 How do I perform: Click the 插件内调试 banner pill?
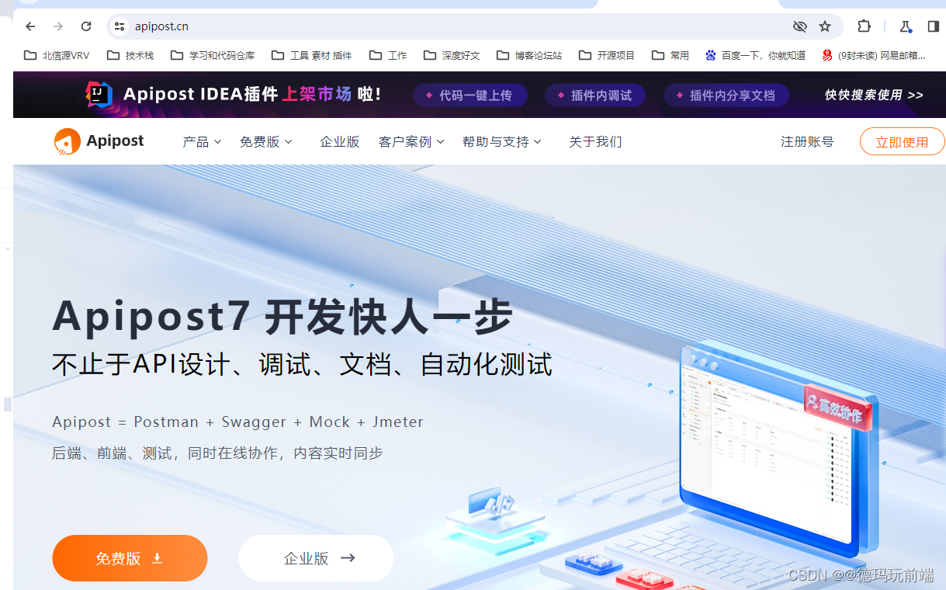pyautogui.click(x=594, y=95)
